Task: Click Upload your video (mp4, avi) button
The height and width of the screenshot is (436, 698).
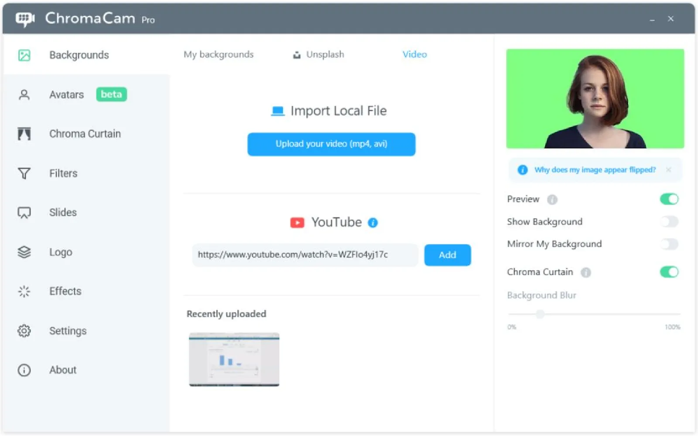Action: (x=332, y=144)
